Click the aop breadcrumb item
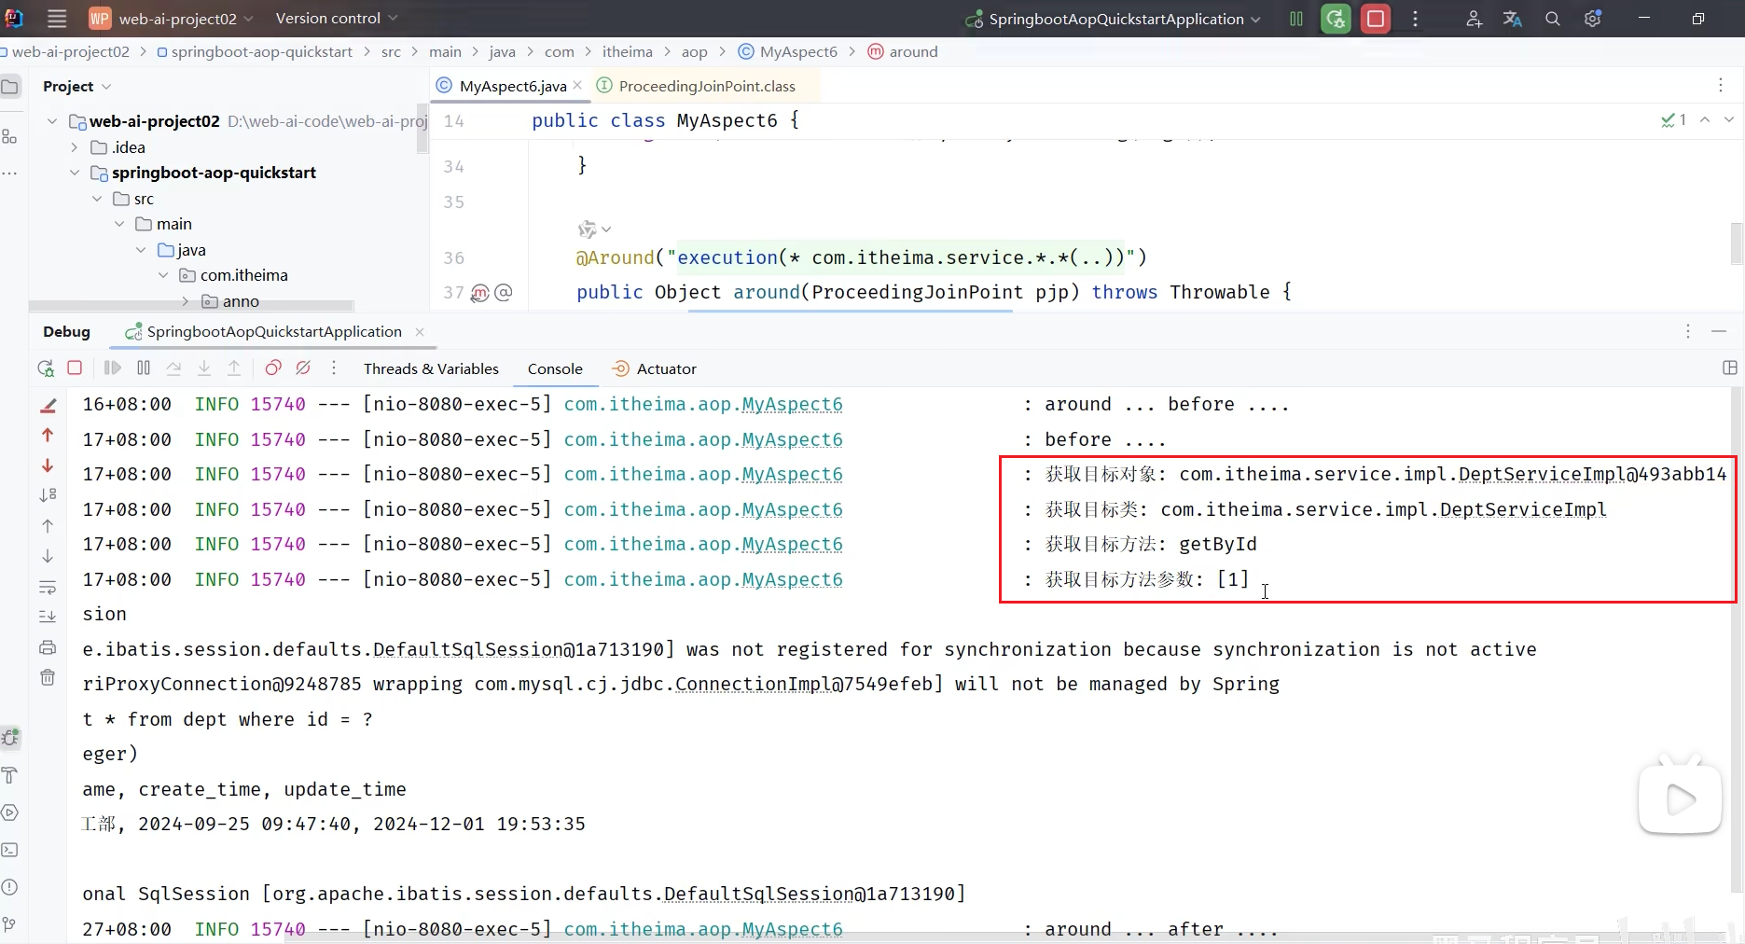Screen dimensions: 1745x944 pos(694,52)
